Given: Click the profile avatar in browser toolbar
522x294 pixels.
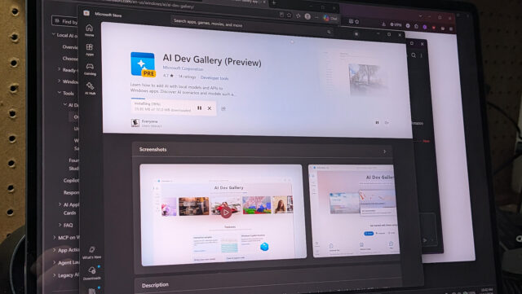Looking at the screenshot, I should pos(307,16).
